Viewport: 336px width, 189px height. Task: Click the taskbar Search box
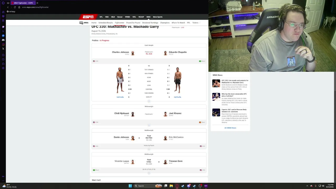point(148,186)
